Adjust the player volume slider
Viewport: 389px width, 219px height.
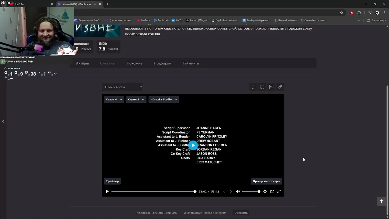tap(251, 192)
